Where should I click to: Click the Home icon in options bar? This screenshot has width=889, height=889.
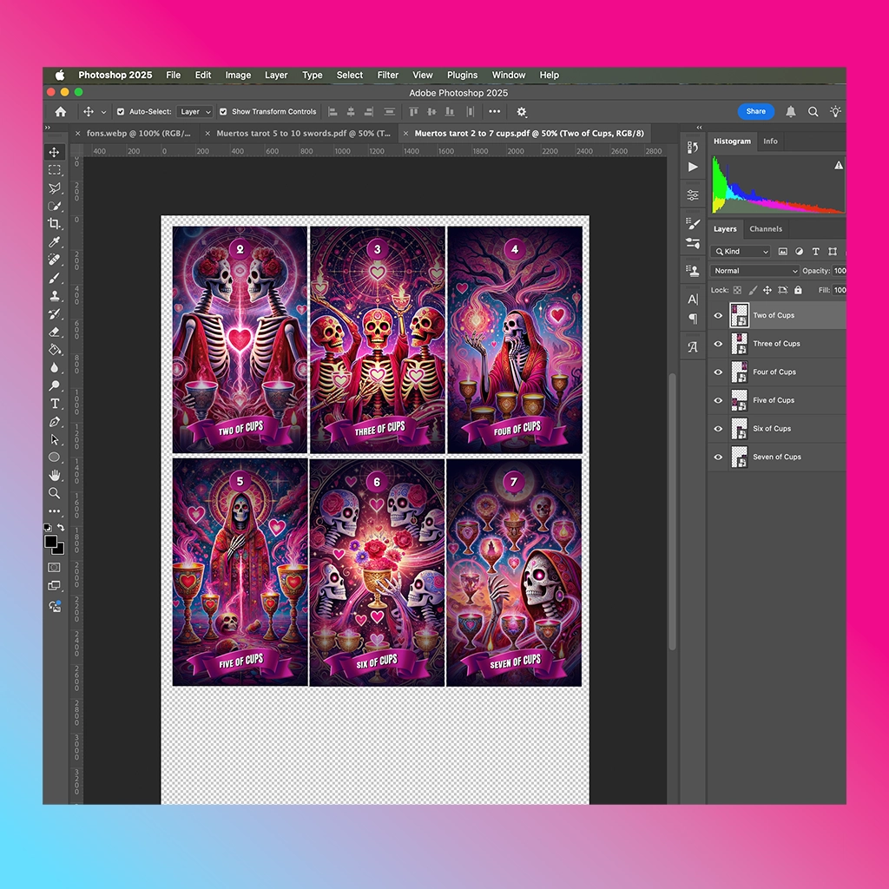(x=61, y=112)
